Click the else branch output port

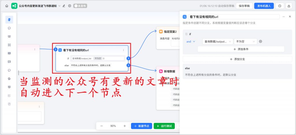(x=128, y=65)
